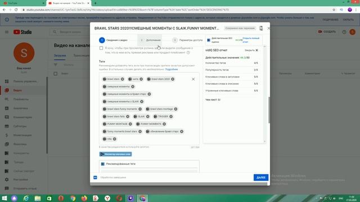Click ПОДРОБНЕЕ on the top notification banner
The image size is (360, 202).
pos(330,20)
